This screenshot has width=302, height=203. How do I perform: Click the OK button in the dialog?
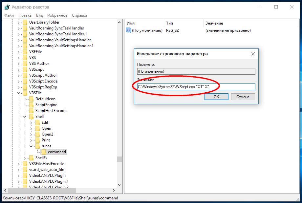coord(216,97)
